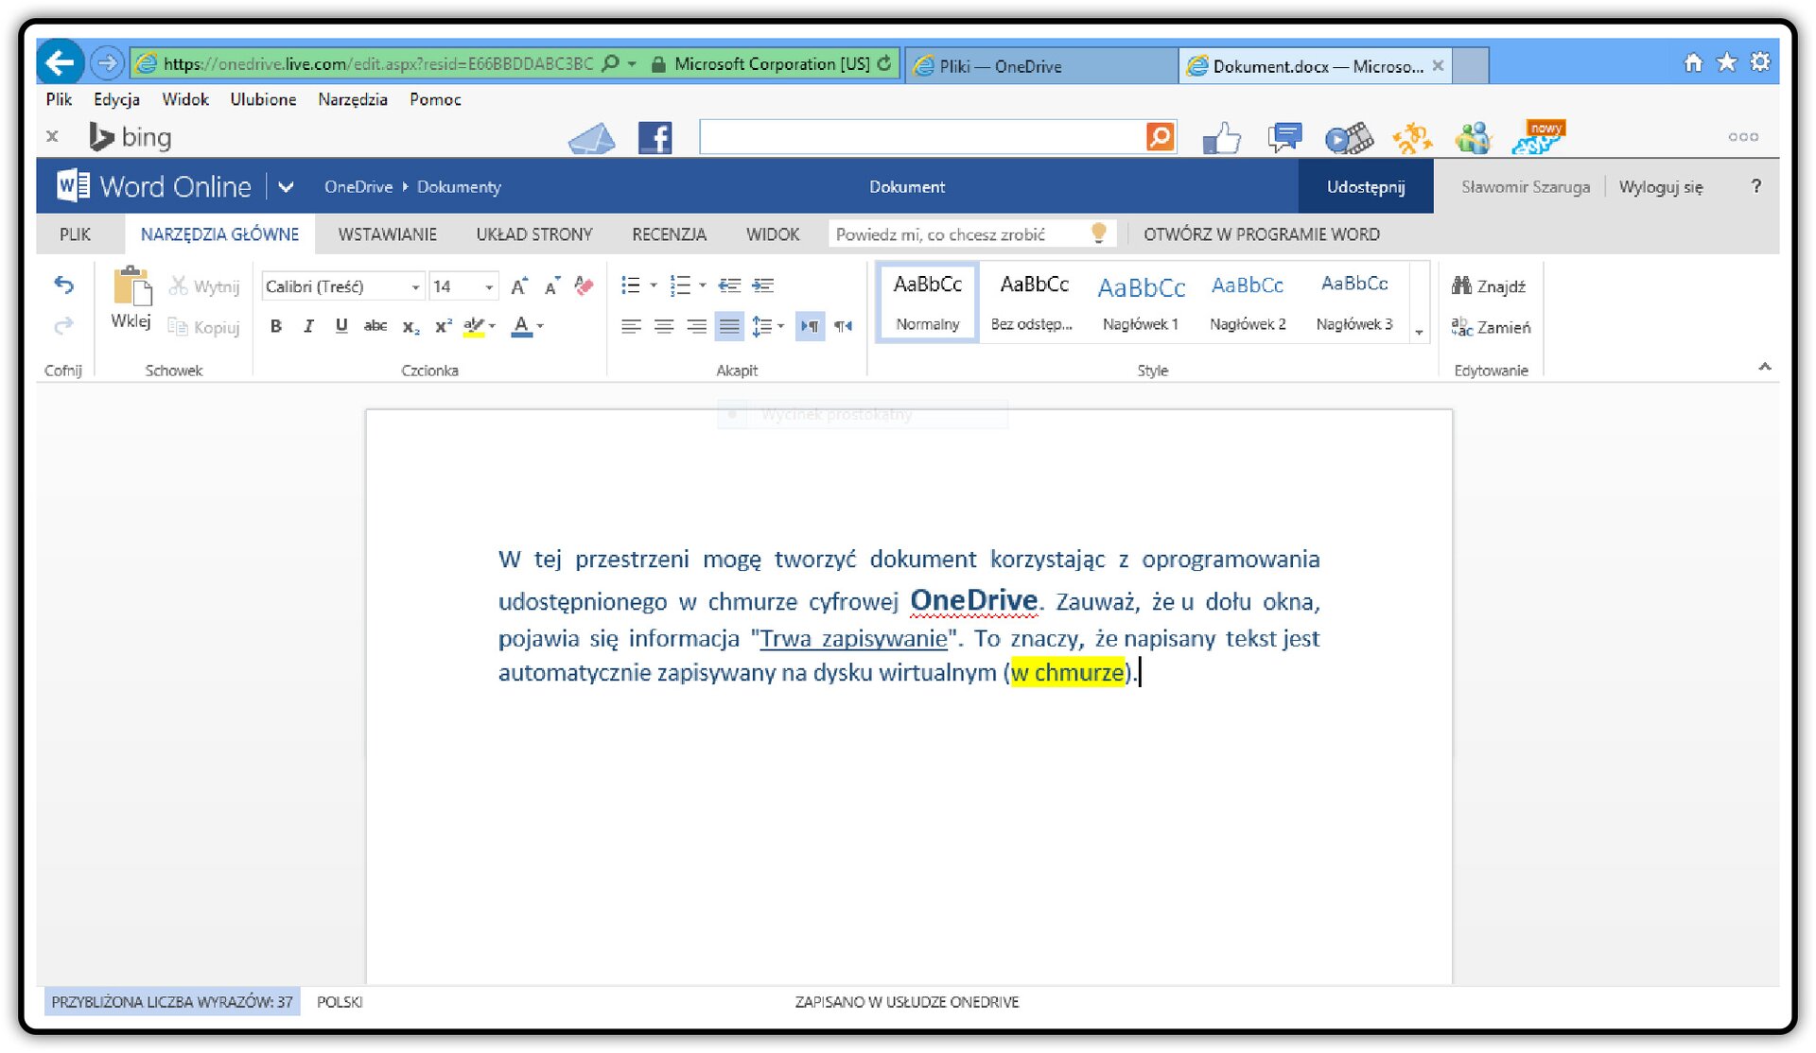This screenshot has height=1053, width=1816.
Task: Switch to the WSTAWIANIE tab
Action: click(387, 234)
